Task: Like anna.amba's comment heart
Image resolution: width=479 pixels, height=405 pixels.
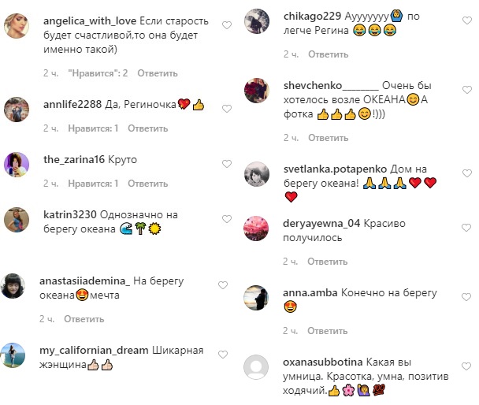Action: pos(466,297)
